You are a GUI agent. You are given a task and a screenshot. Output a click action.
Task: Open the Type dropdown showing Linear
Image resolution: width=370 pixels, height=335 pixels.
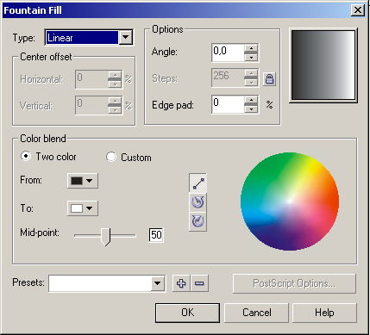click(x=89, y=37)
